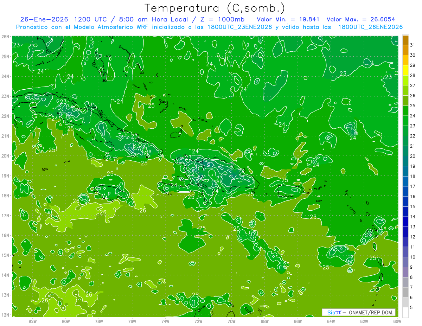
Task: Click the 23N latitude axis label
Action: [x=5, y=96]
